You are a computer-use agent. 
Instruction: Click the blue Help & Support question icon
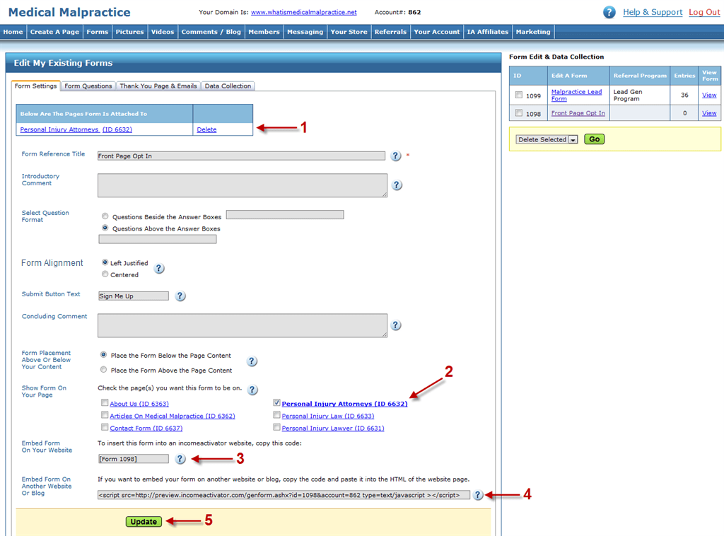[609, 13]
